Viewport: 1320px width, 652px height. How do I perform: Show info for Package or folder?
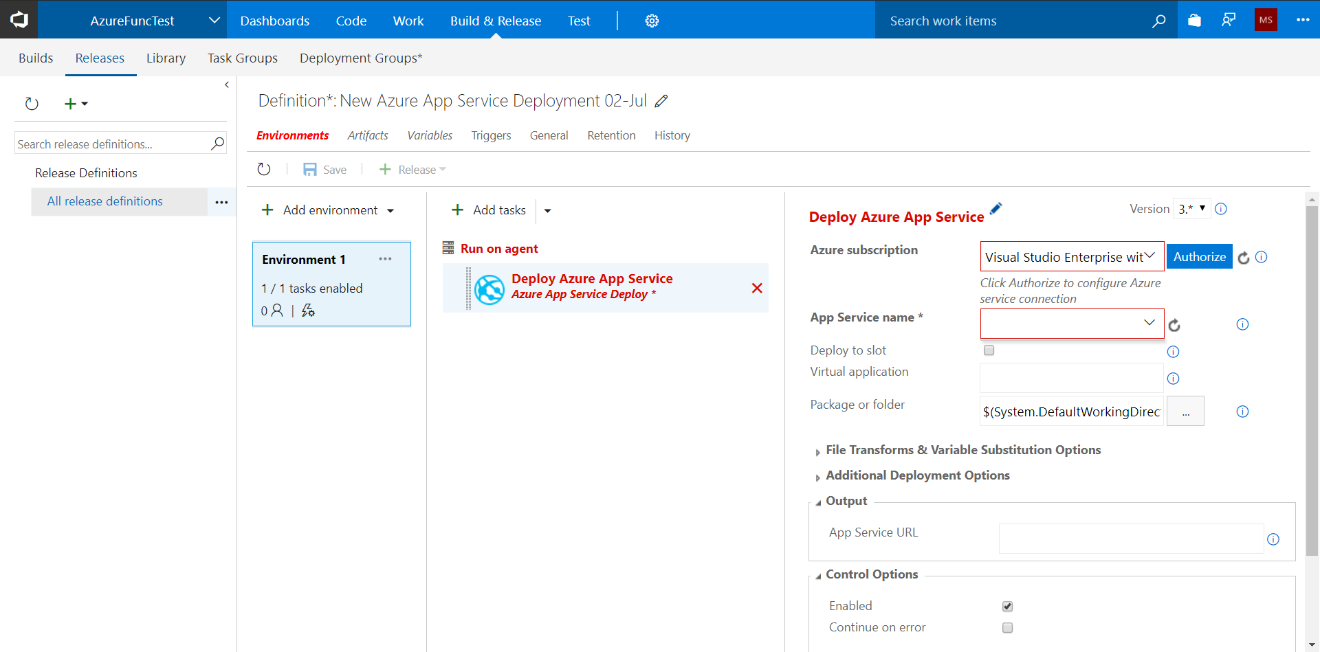point(1242,412)
